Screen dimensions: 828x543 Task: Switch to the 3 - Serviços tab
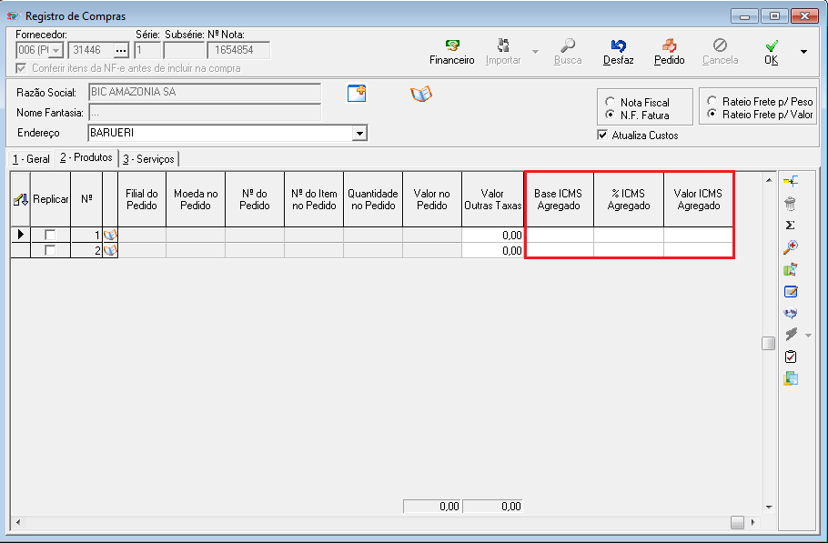click(148, 159)
